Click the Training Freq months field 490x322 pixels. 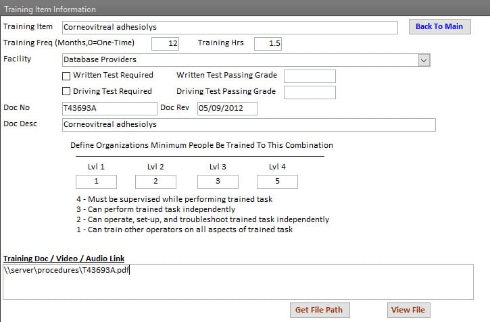(x=166, y=44)
